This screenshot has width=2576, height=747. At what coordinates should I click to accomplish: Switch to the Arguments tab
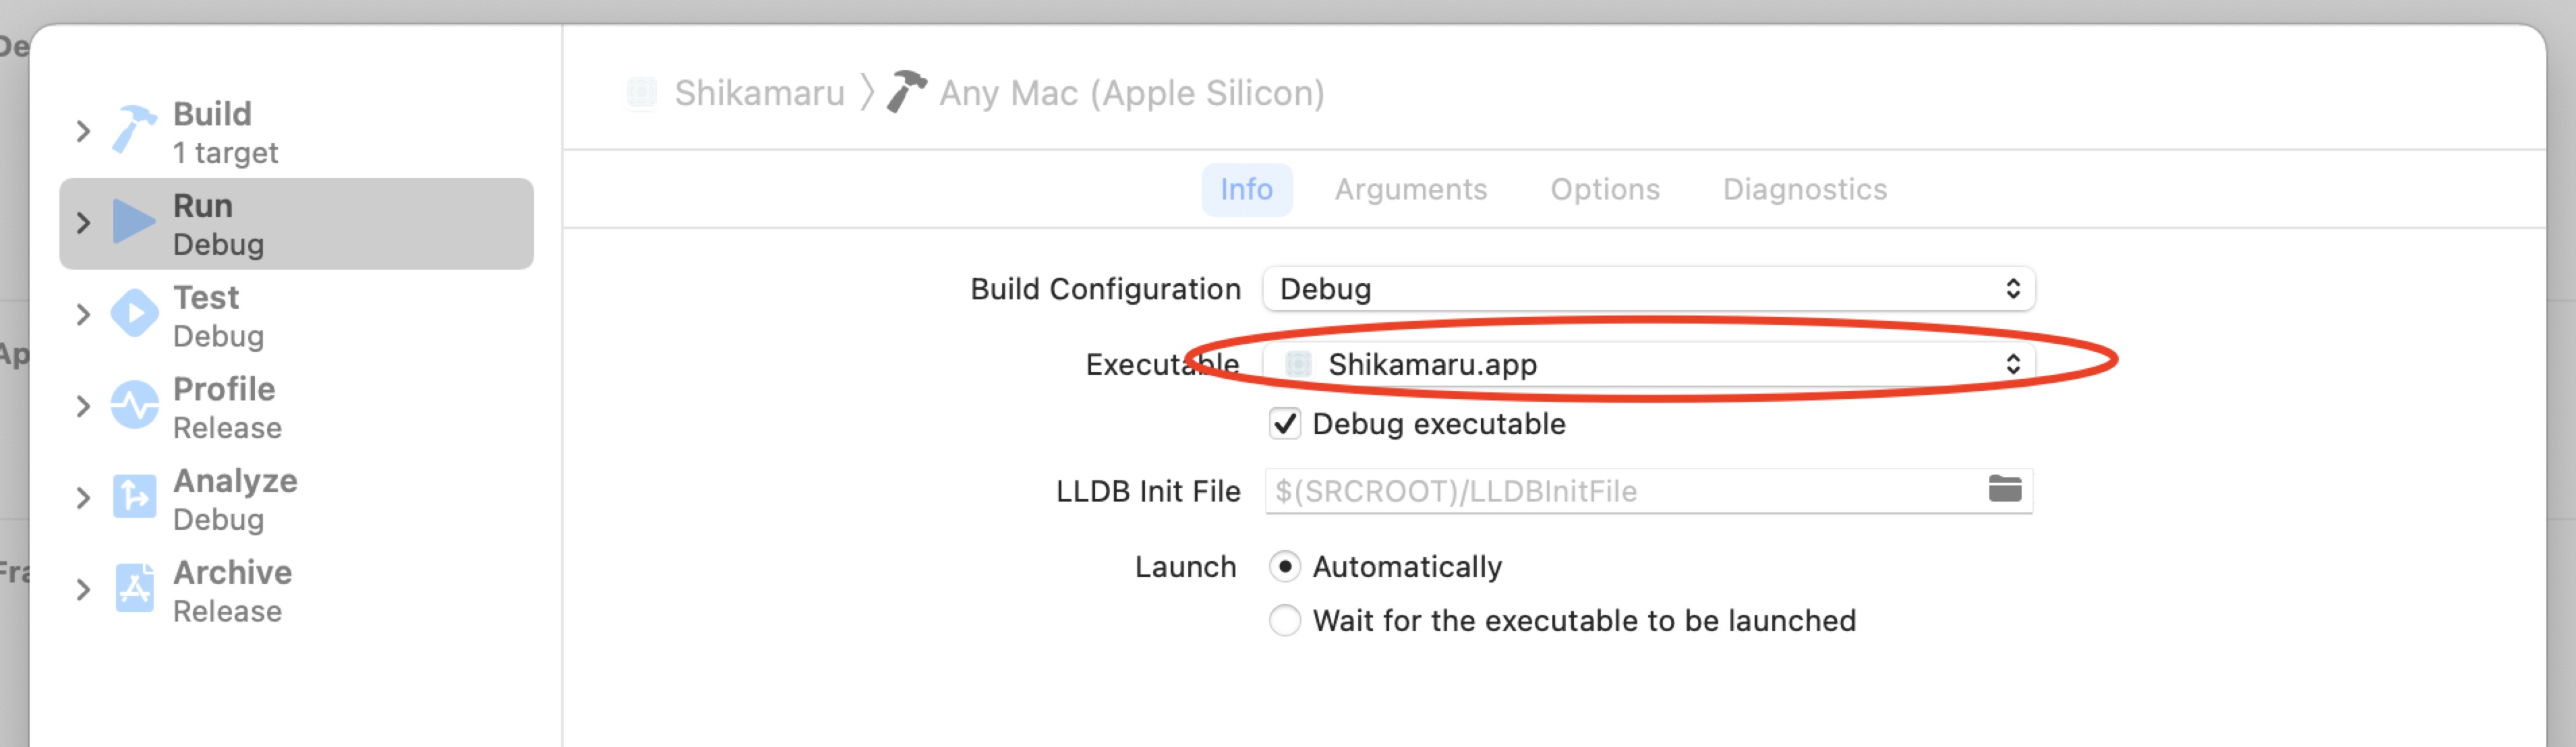pyautogui.click(x=1410, y=190)
